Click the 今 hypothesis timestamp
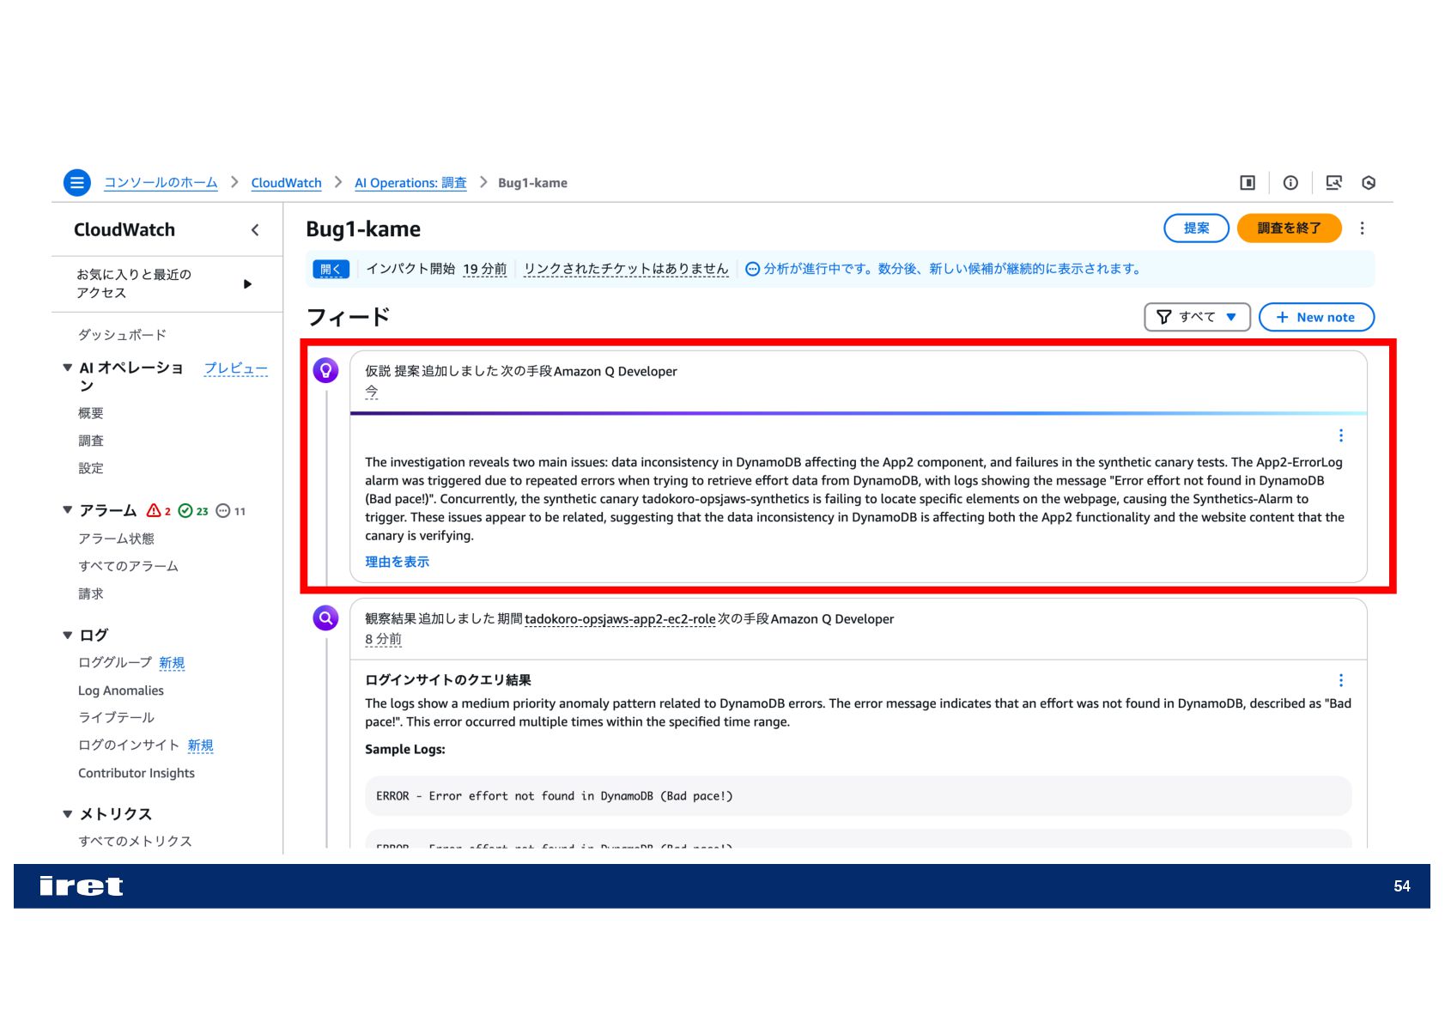This screenshot has width=1445, height=1022. [372, 392]
